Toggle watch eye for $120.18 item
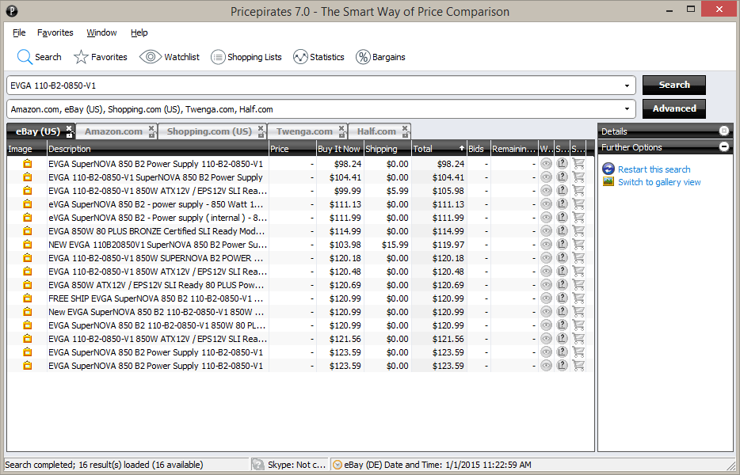The height and width of the screenshot is (475, 740). tap(546, 258)
